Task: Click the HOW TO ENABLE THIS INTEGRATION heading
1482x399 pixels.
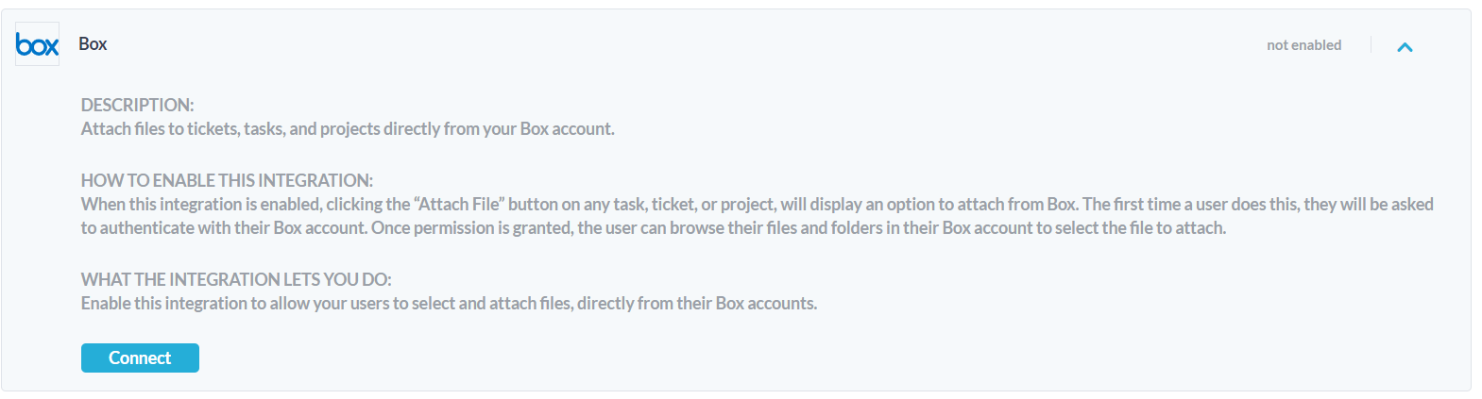Action: click(227, 180)
